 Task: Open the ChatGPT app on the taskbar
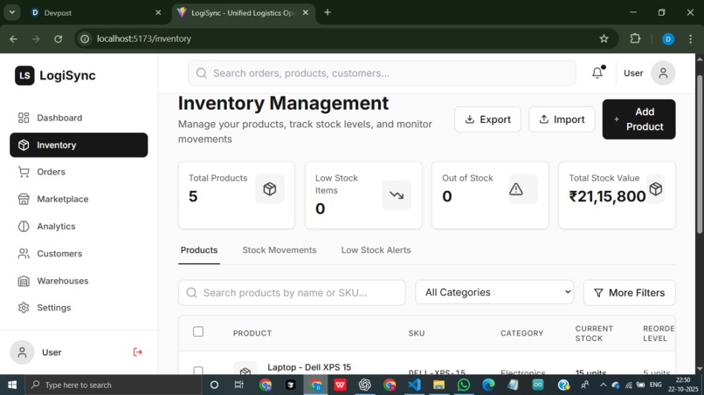[364, 385]
